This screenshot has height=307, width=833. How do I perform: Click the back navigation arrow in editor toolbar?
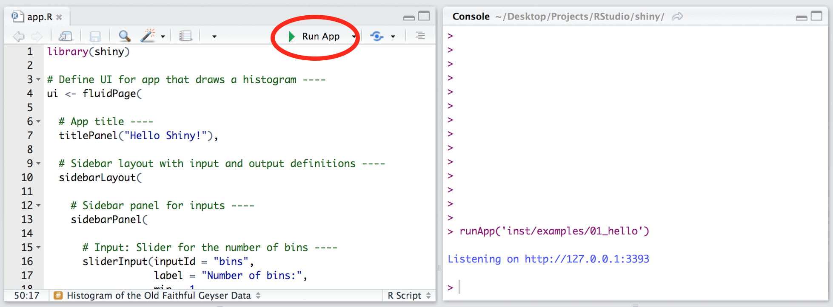pyautogui.click(x=19, y=37)
